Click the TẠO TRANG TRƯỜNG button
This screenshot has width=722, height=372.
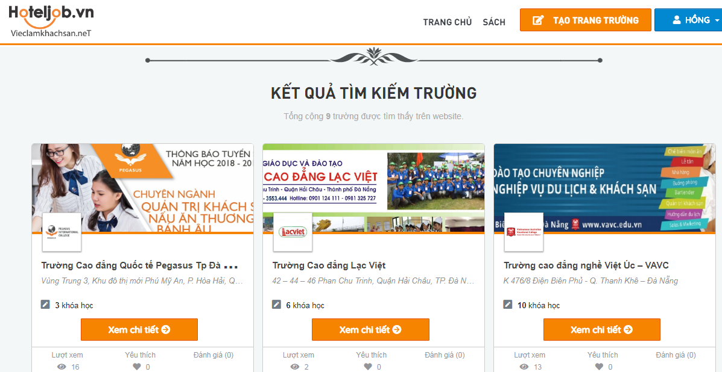pyautogui.click(x=586, y=20)
